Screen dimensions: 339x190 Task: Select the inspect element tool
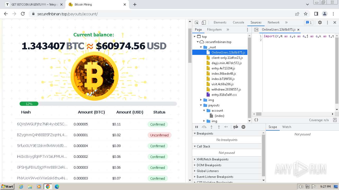pyautogui.click(x=197, y=22)
